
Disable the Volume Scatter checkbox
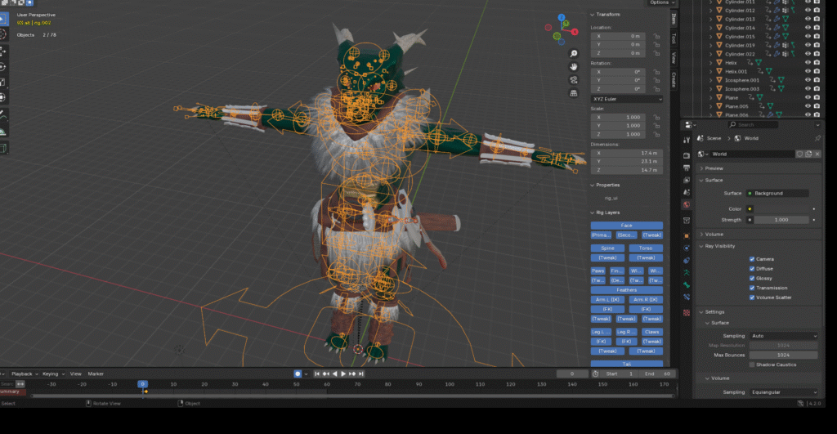pos(752,298)
